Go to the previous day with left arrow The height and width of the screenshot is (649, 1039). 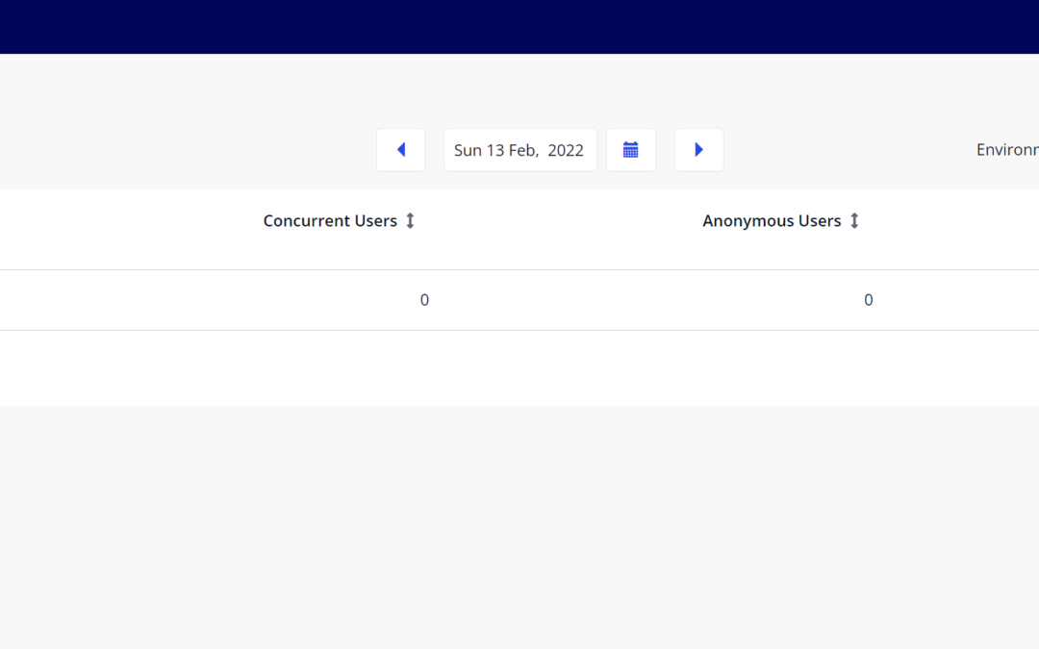401,150
